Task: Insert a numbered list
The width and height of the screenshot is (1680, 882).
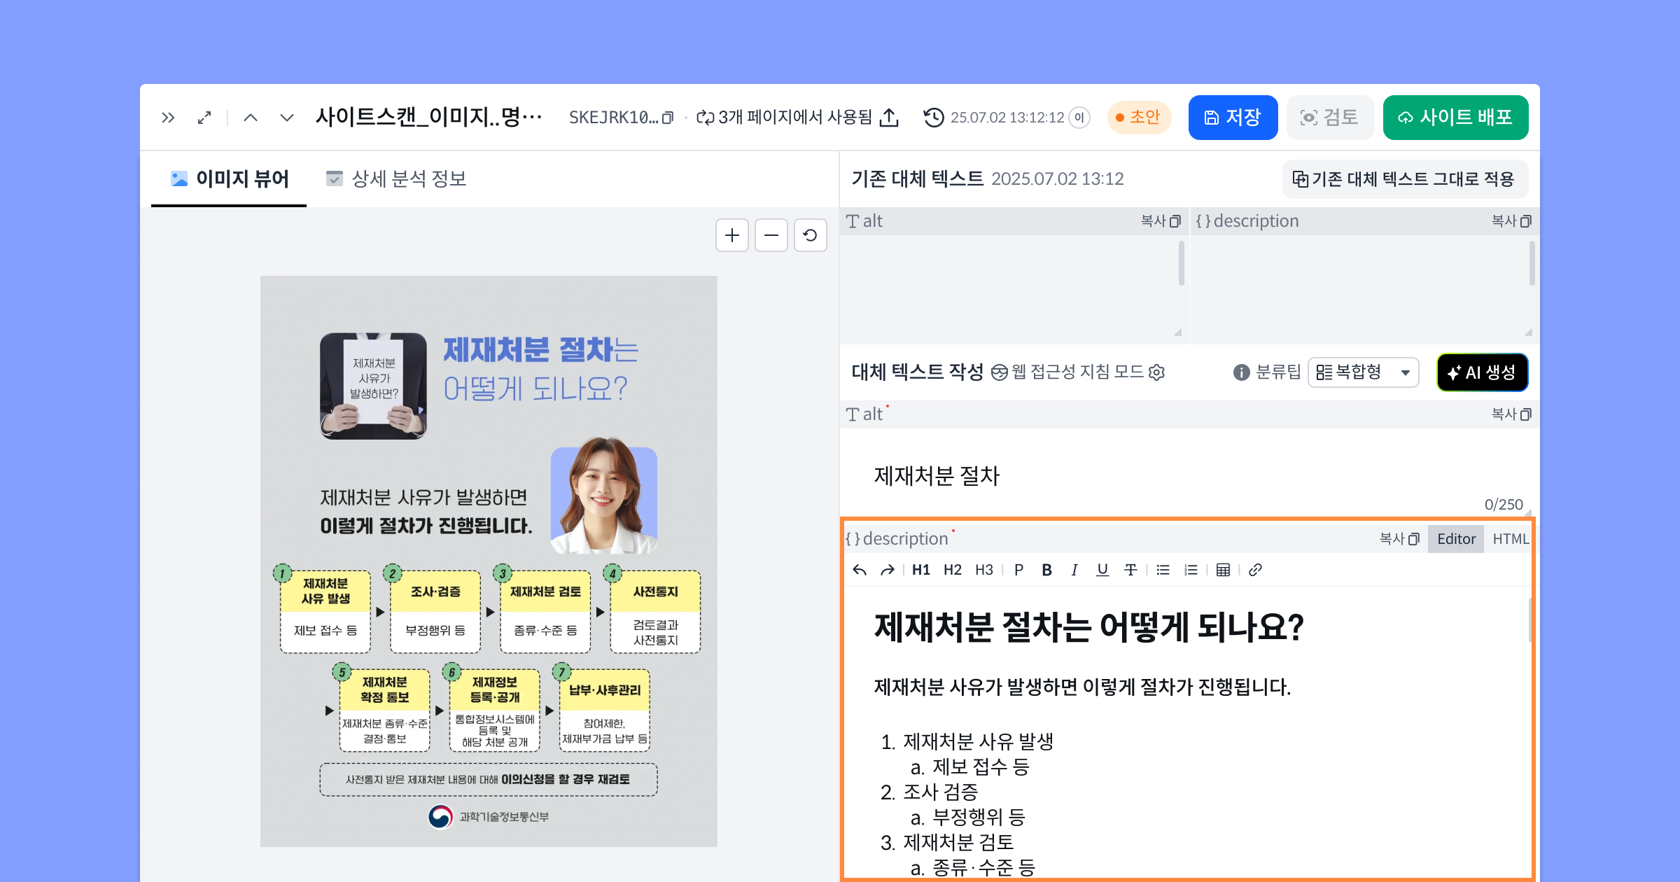Action: tap(1191, 570)
